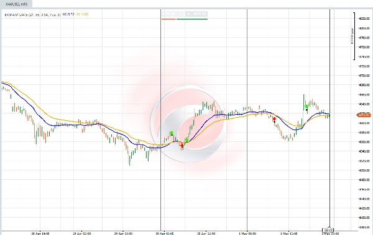This screenshot has width=373, height=235.
Task: Click the 30 Apr 00:00 time label
Action: (x=164, y=234)
